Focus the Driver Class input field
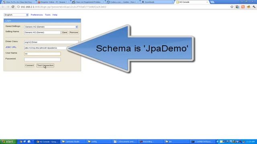The image size is (257, 144). tap(51, 42)
